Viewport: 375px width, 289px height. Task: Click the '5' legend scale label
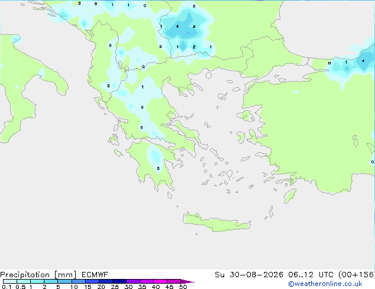coord(58,287)
